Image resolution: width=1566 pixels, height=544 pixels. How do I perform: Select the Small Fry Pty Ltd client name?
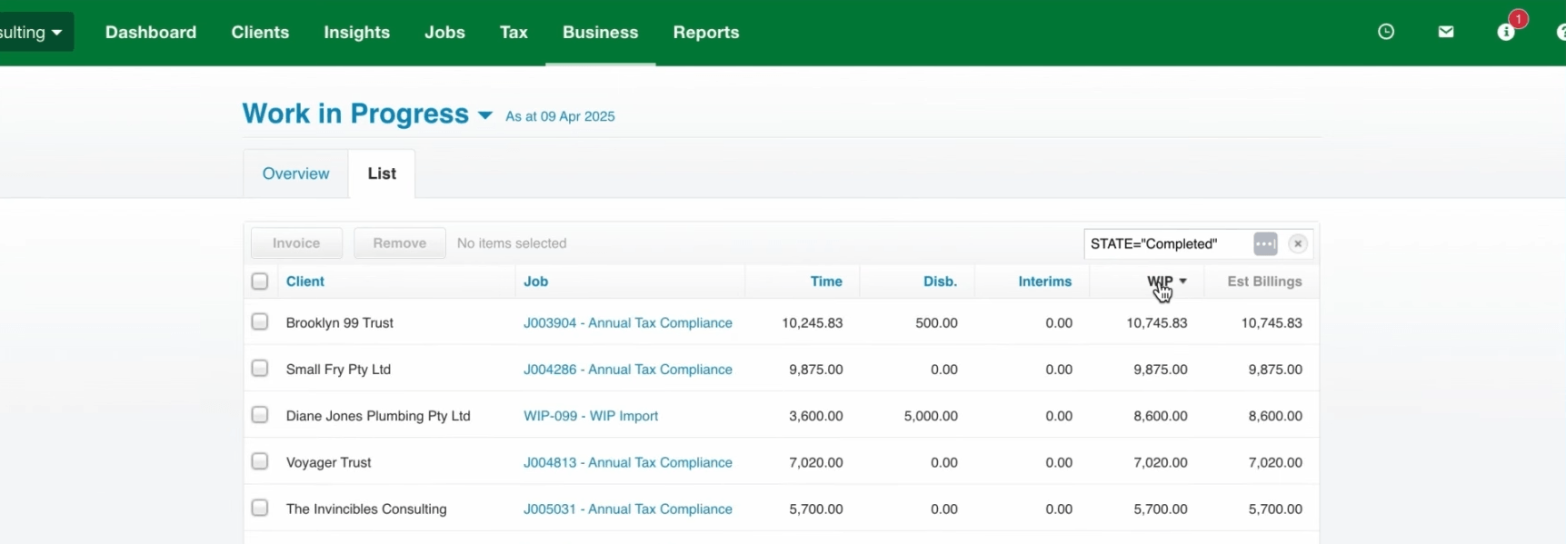(x=338, y=369)
